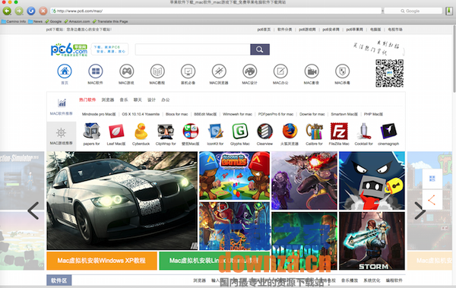Click the browser Forward arrow button
Viewport: 456px width, 288px height.
point(19,11)
